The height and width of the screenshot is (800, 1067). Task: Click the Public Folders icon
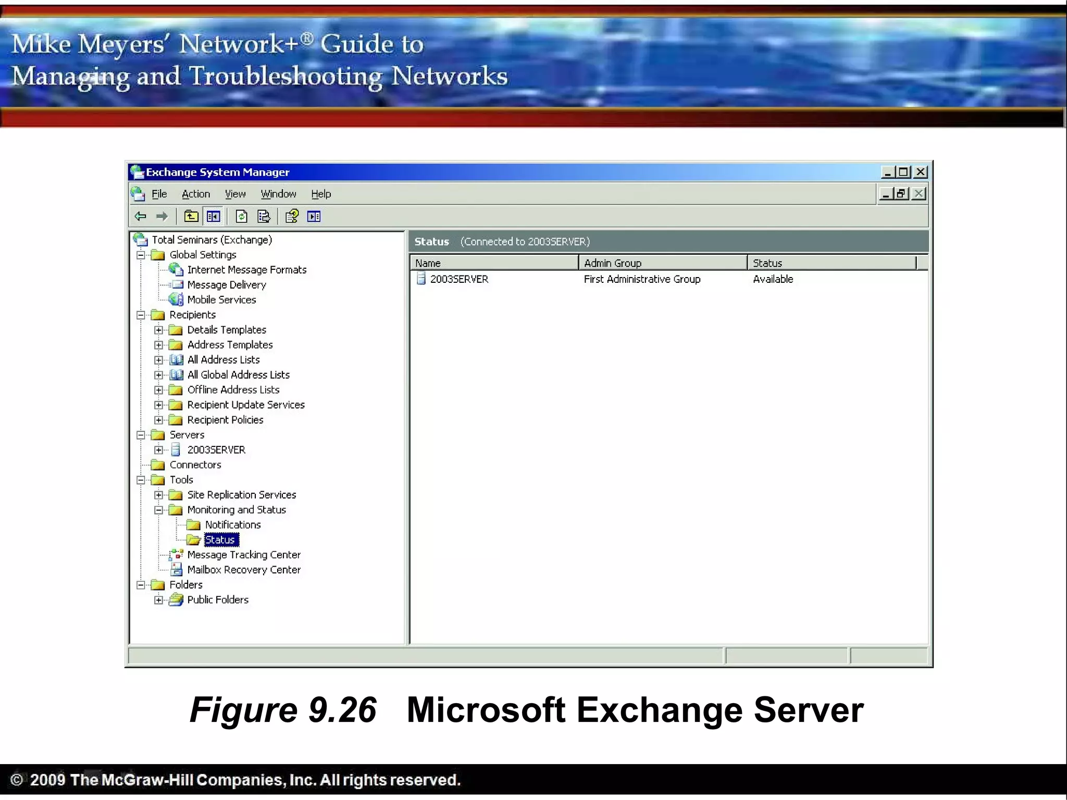177,599
